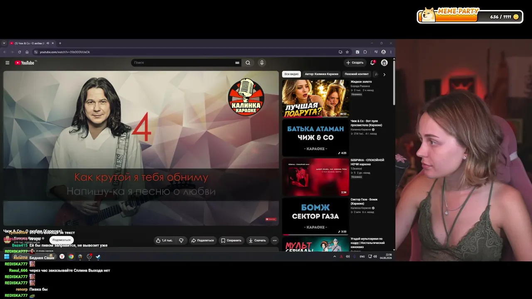The width and height of the screenshot is (532, 299).
Task: Open video title Чиж & Co - Вот пуля просвистела
Action: [366, 123]
